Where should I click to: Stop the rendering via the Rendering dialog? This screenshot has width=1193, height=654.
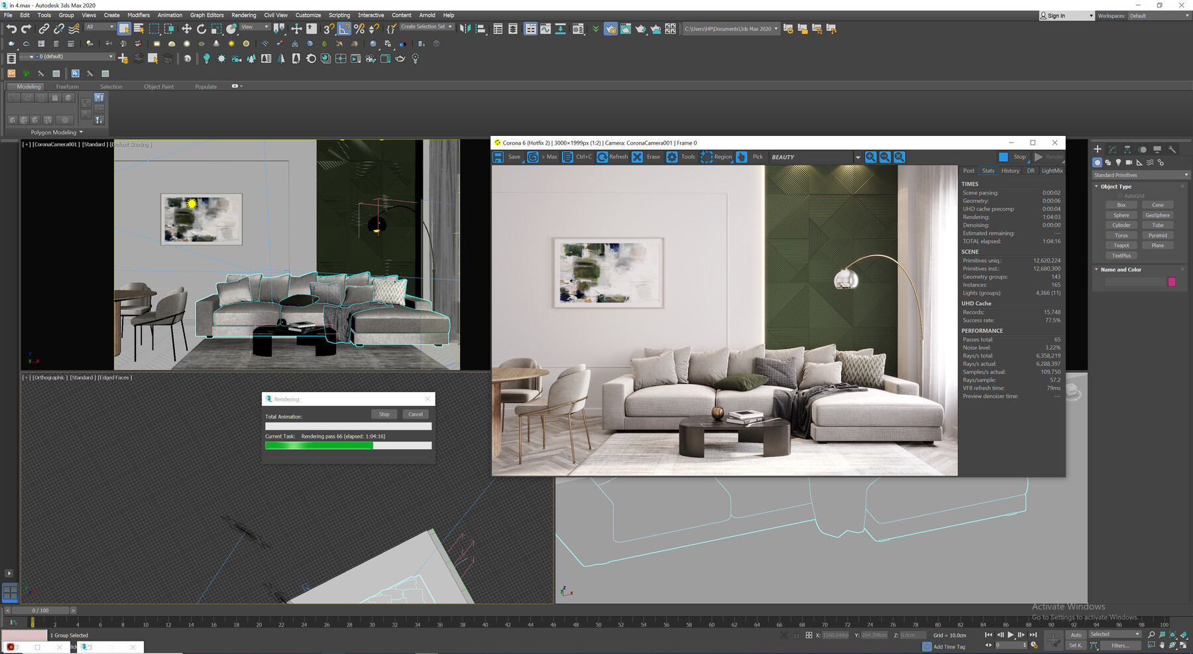(x=384, y=414)
